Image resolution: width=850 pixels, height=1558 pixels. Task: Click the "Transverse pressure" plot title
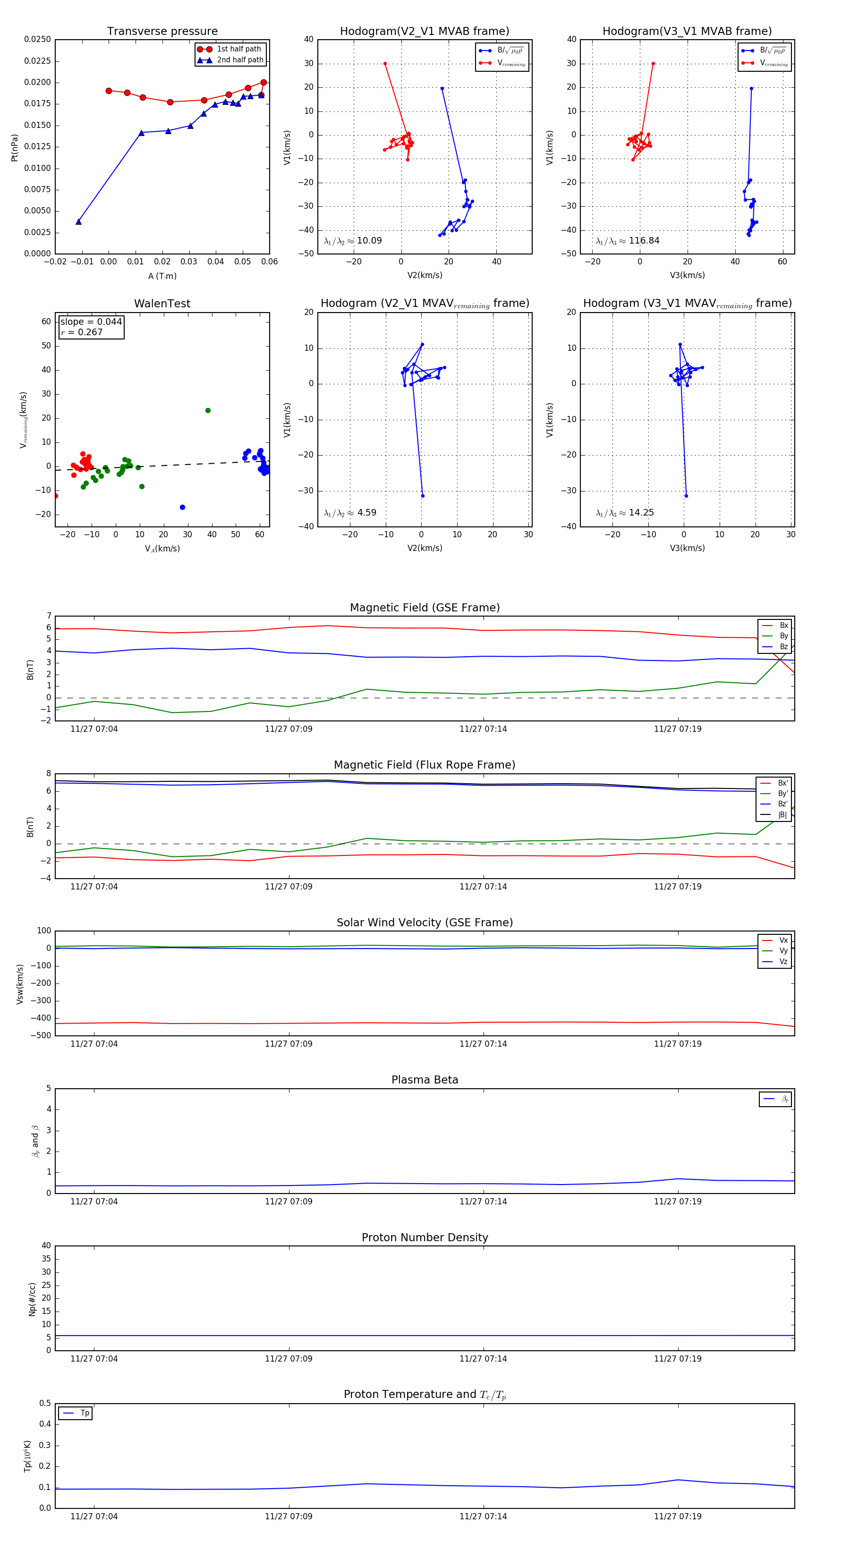(x=162, y=32)
